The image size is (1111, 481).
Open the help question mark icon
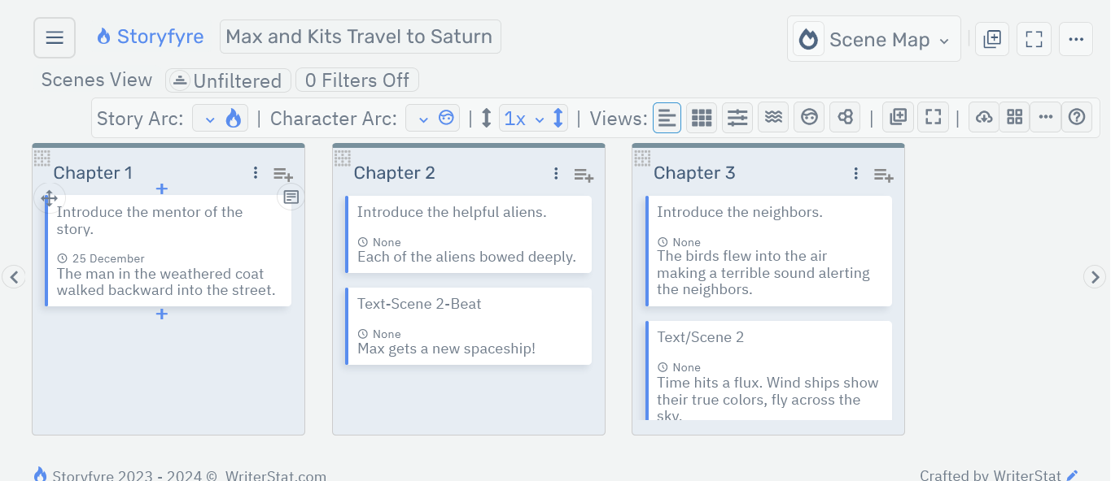(x=1077, y=117)
